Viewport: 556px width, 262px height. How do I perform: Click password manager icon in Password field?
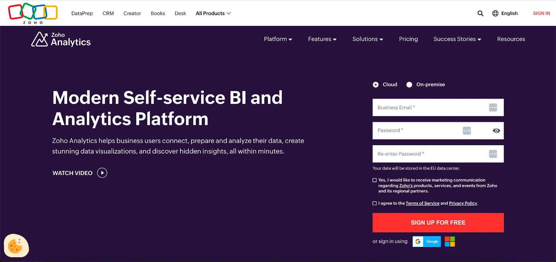coord(467,130)
